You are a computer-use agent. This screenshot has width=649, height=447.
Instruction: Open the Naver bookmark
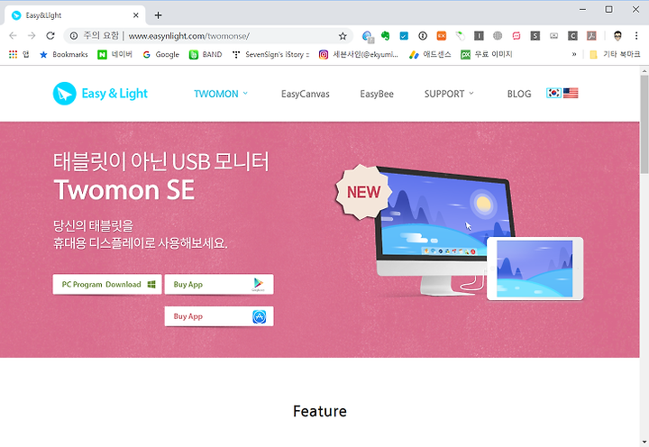tap(114, 54)
